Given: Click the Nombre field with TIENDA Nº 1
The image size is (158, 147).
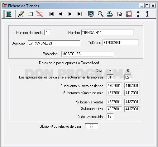Looking at the screenshot, I should click(x=108, y=33).
